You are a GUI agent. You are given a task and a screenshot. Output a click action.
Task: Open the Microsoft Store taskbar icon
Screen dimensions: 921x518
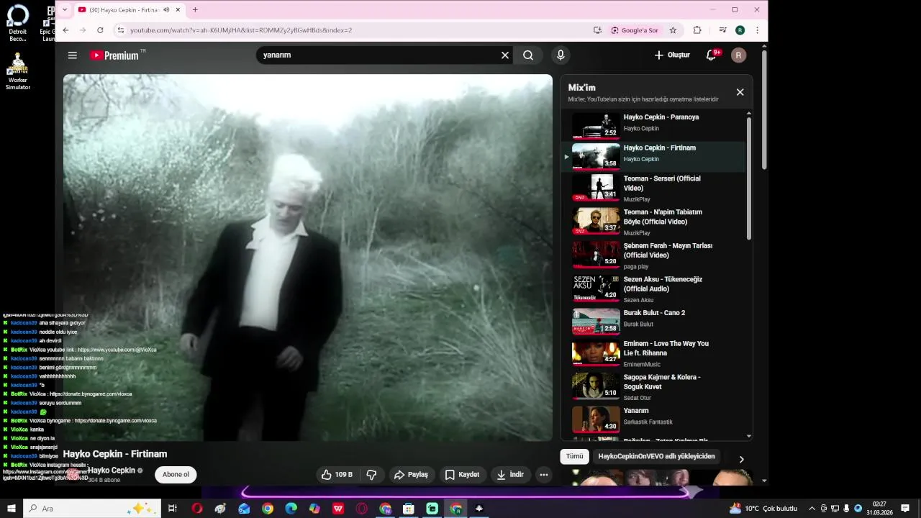[x=409, y=509]
